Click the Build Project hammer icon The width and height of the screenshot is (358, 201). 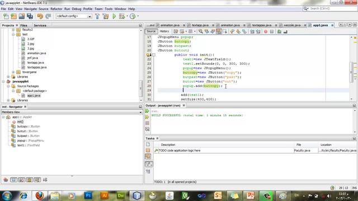[97, 16]
